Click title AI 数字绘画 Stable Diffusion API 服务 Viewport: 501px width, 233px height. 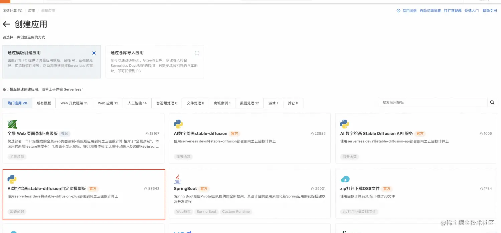[x=376, y=133]
